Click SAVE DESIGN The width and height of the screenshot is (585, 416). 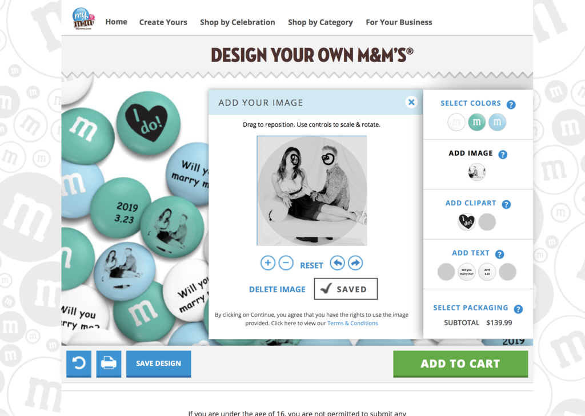(x=159, y=364)
